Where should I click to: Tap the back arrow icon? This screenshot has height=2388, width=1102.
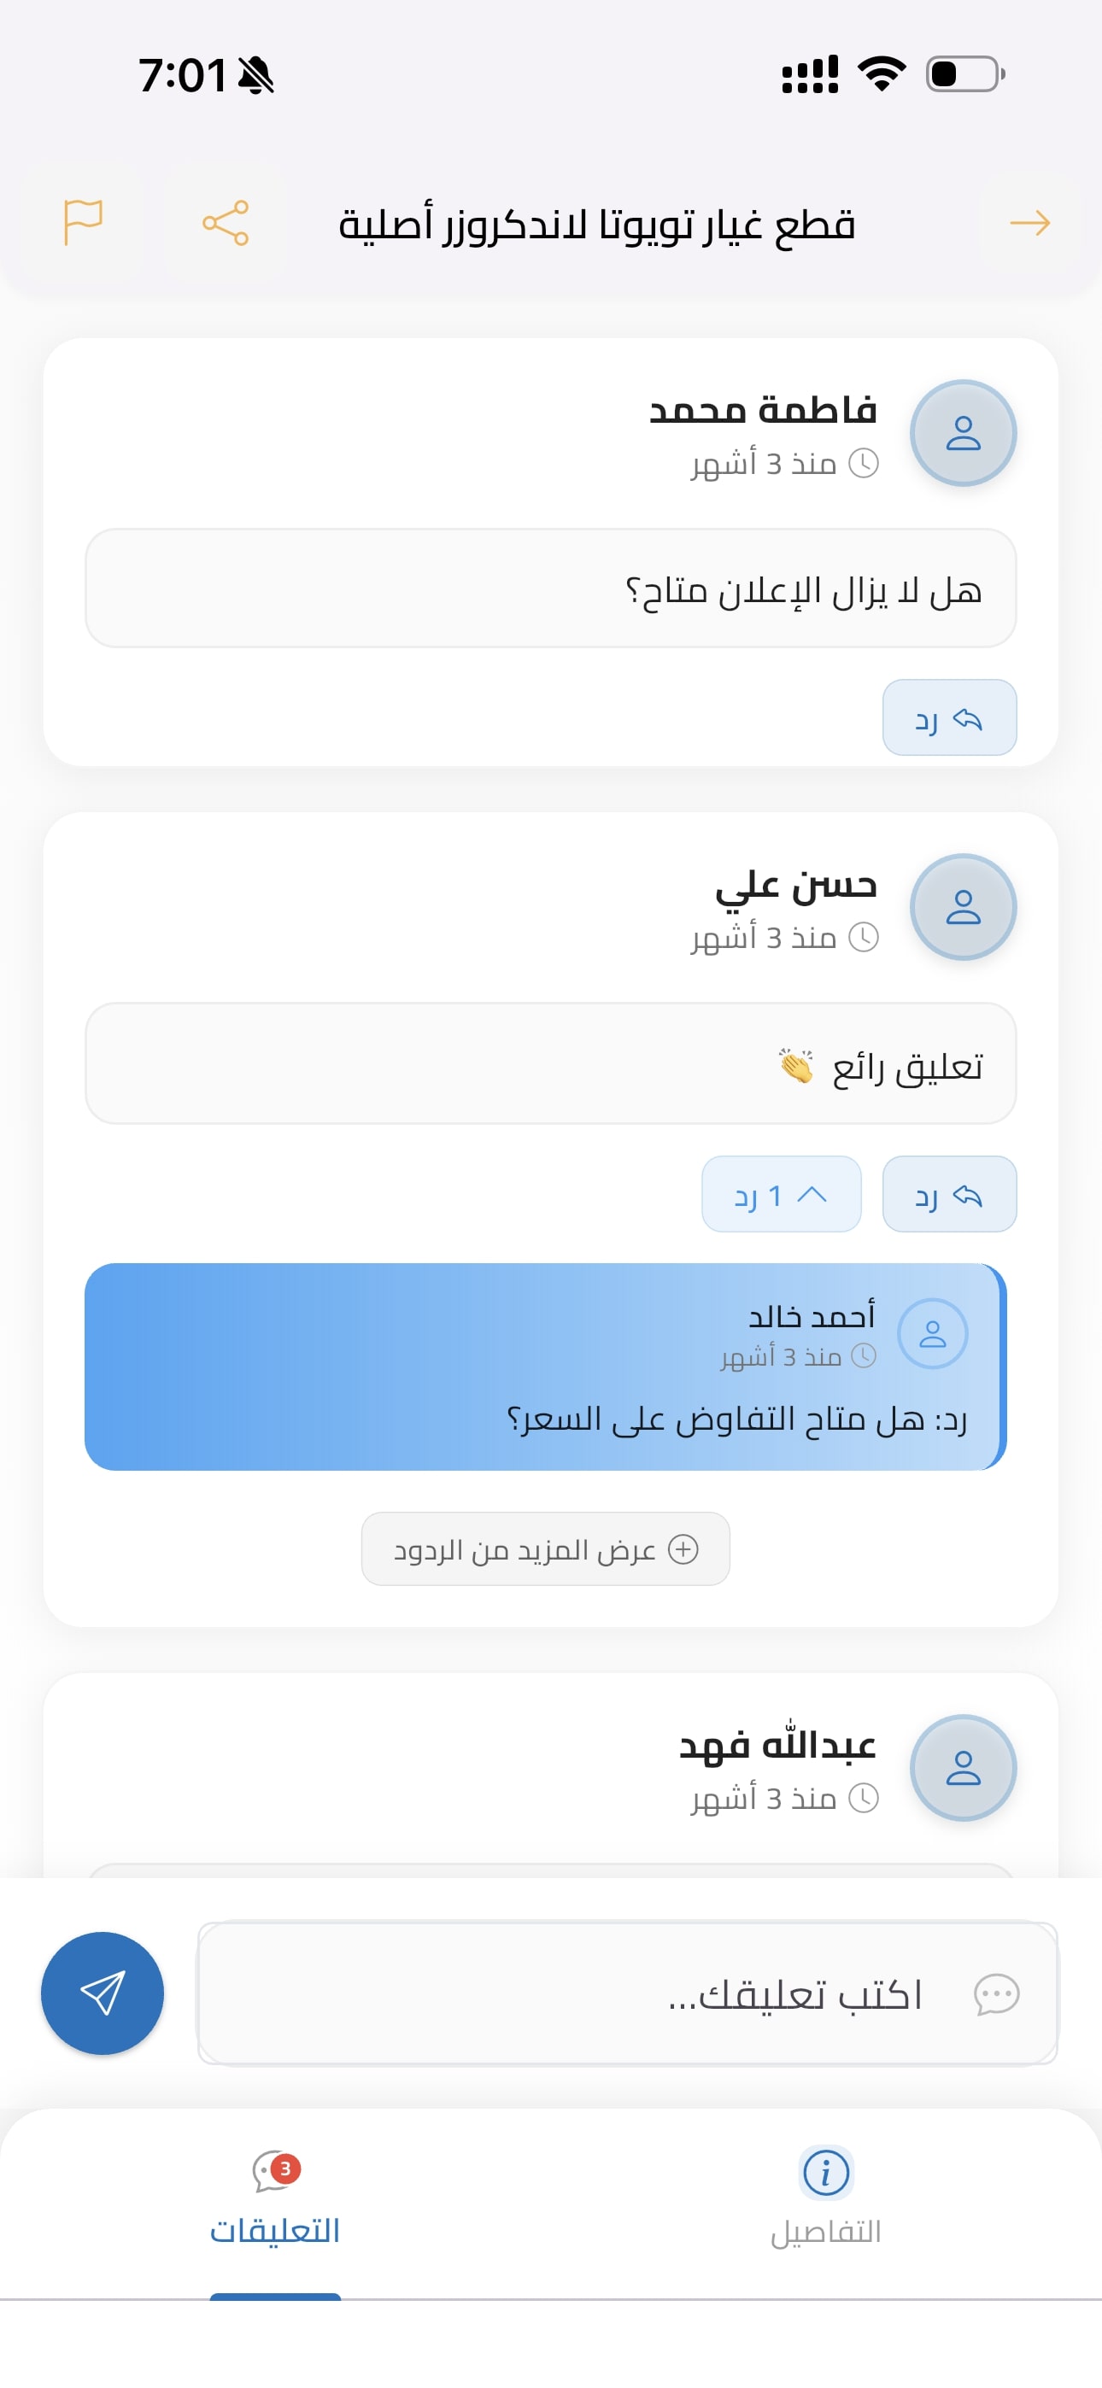(1029, 222)
